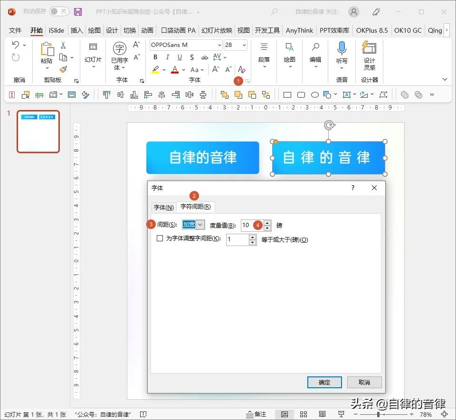The height and width of the screenshot is (420, 456).
Task: Toggle highlight color for text
Action: pos(154,70)
